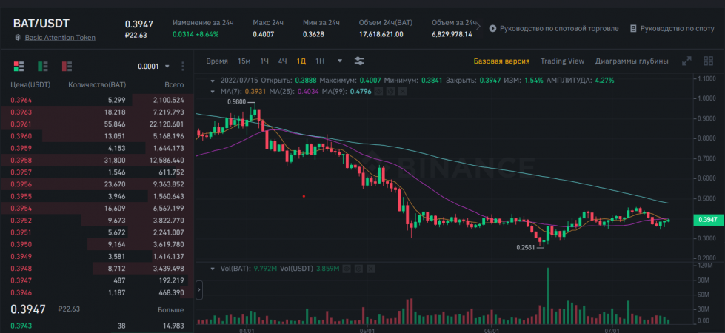Show buy orders only in order book
The height and width of the screenshot is (333, 725).
coord(42,66)
